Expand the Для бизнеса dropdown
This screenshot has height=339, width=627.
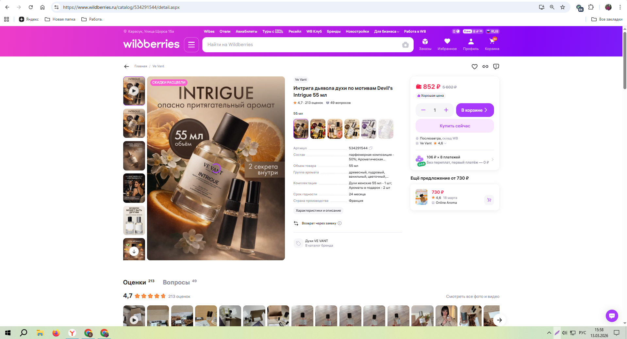(387, 31)
